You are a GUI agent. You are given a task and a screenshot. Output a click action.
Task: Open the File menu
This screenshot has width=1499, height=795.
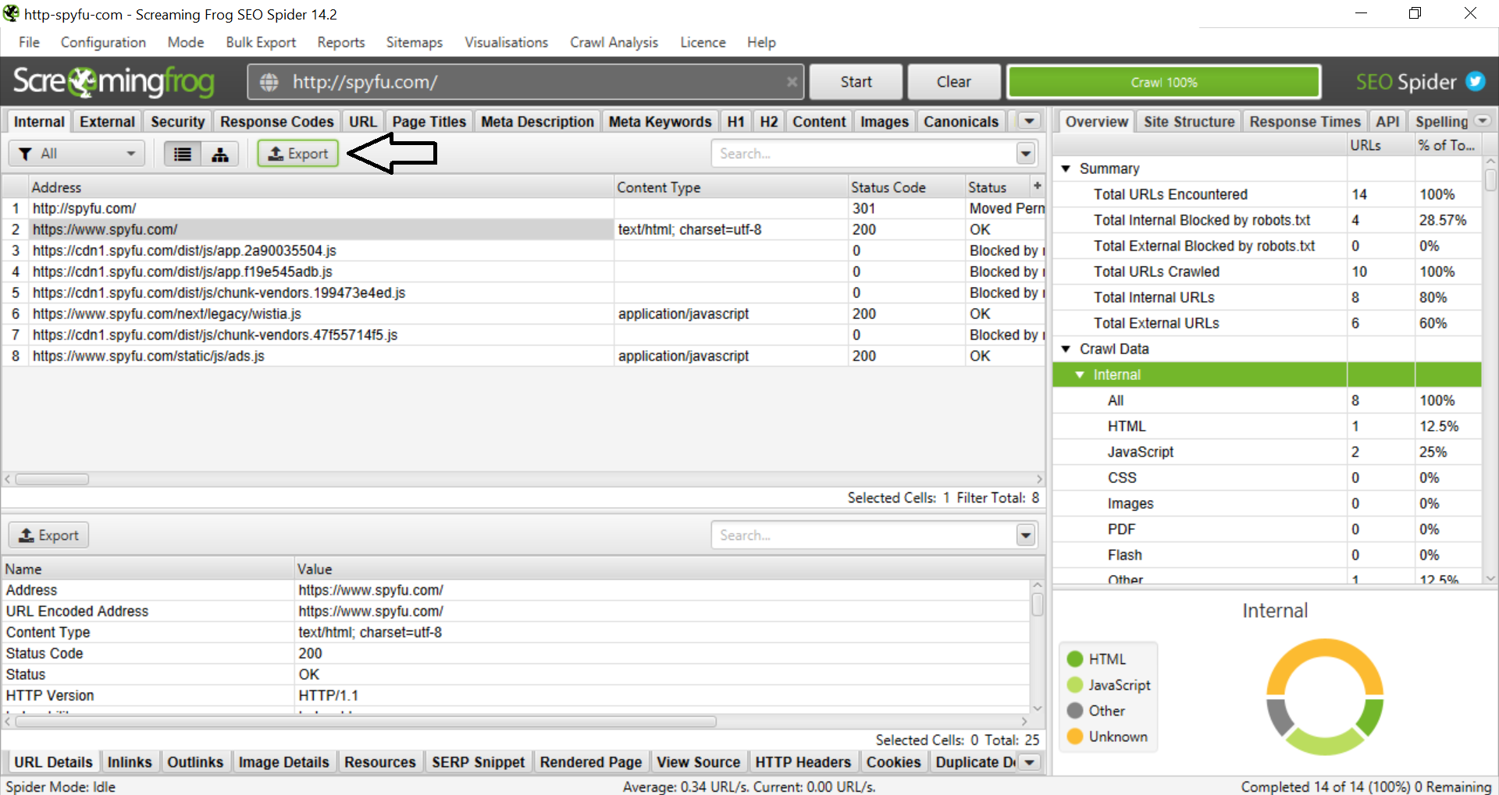pos(29,42)
